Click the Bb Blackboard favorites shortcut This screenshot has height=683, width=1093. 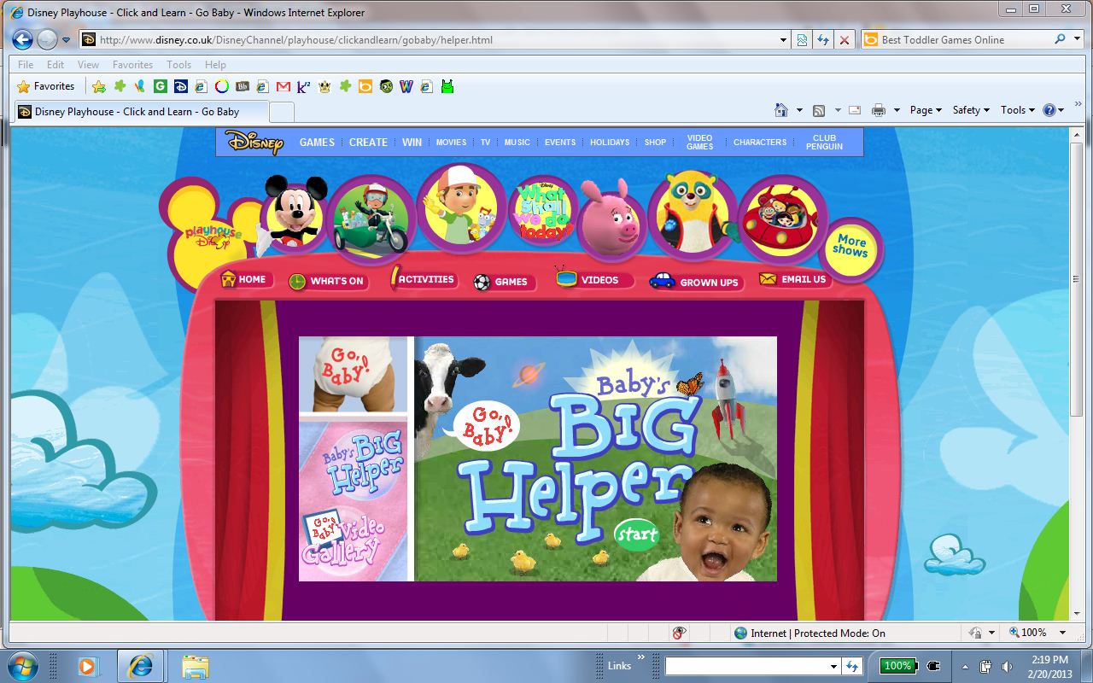pos(242,86)
